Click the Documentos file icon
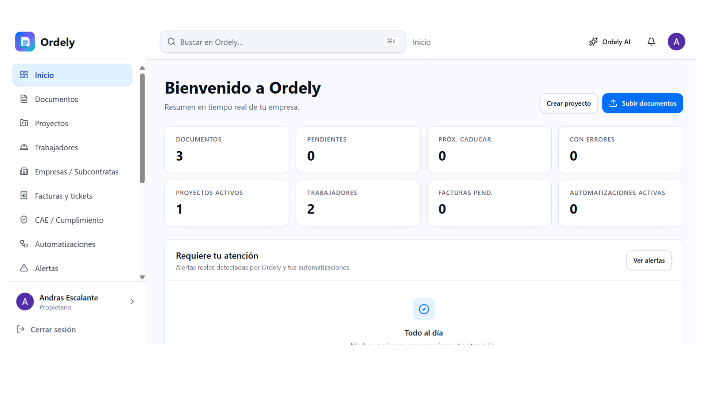 tap(24, 99)
